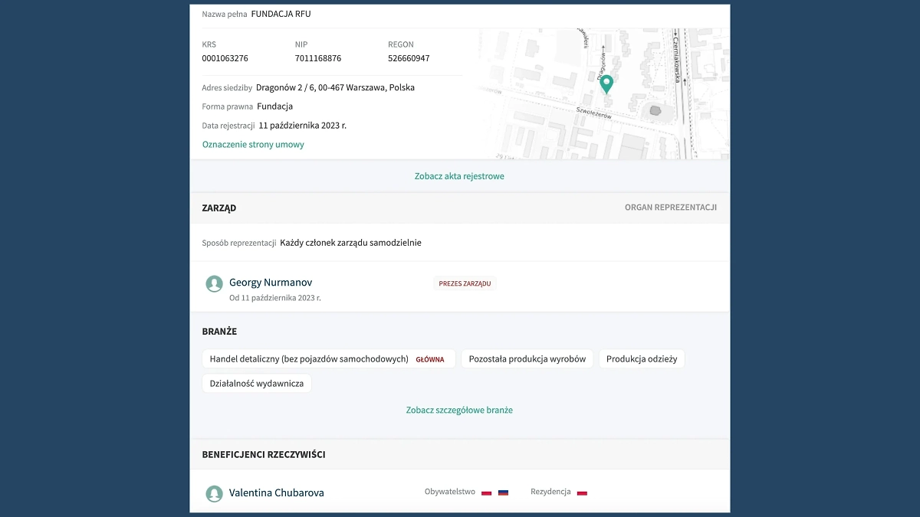920x517 pixels.
Task: Click the KRS number 0001063276
Action: coord(225,57)
